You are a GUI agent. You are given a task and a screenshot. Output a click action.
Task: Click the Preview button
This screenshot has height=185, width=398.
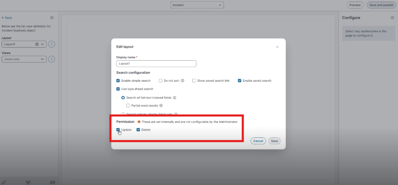[x=355, y=5]
